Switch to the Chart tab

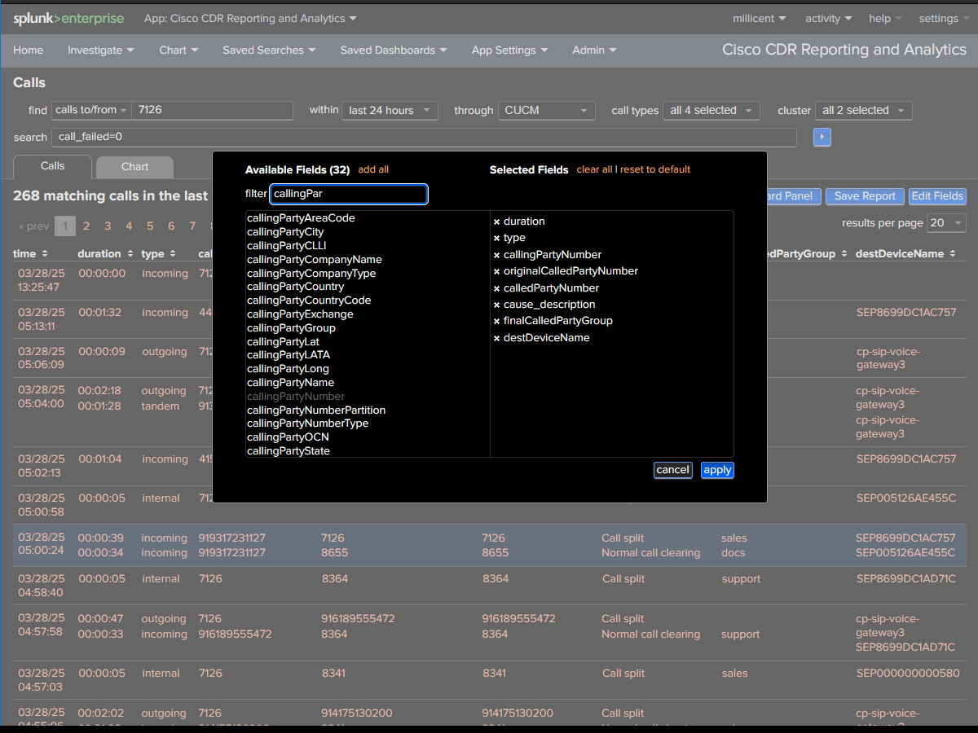(x=134, y=166)
